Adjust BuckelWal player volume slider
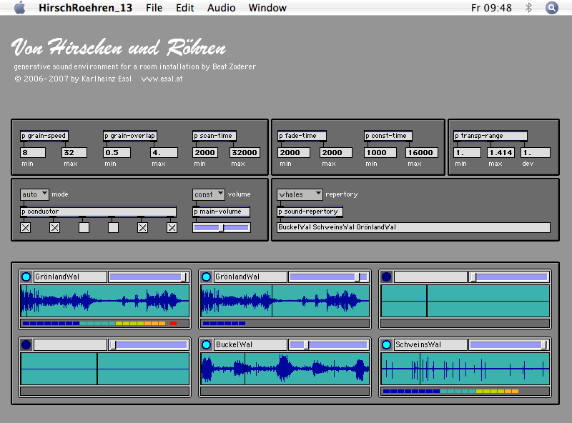Image resolution: width=572 pixels, height=423 pixels. tap(329, 345)
